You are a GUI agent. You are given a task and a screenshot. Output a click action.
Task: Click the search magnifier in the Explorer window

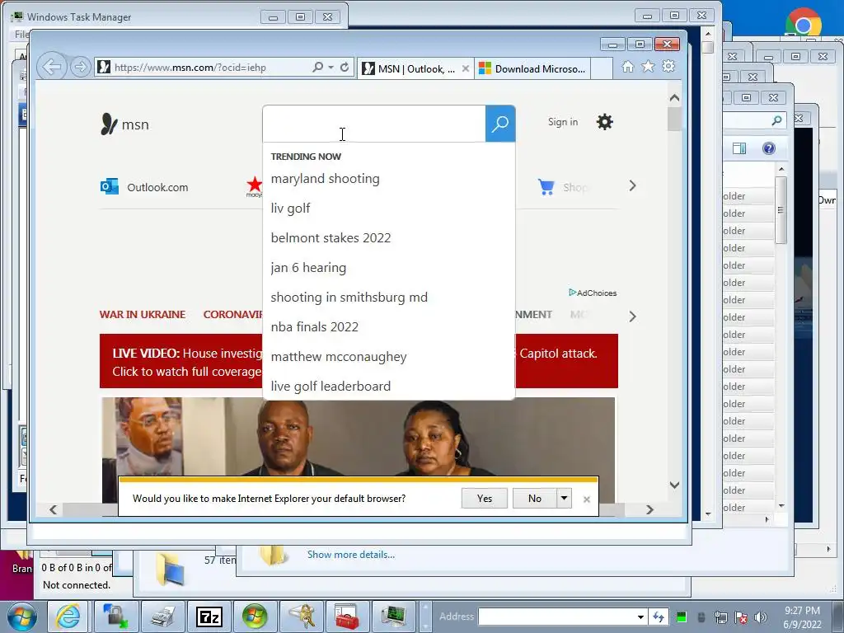point(776,120)
